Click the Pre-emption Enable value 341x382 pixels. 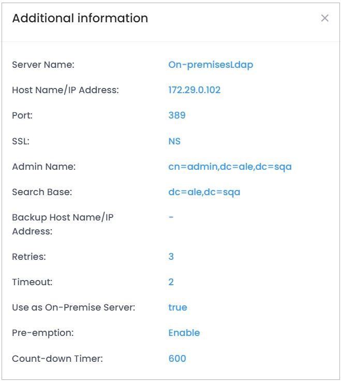point(184,333)
